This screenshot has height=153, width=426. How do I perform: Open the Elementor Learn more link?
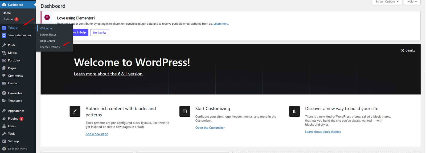(221, 24)
